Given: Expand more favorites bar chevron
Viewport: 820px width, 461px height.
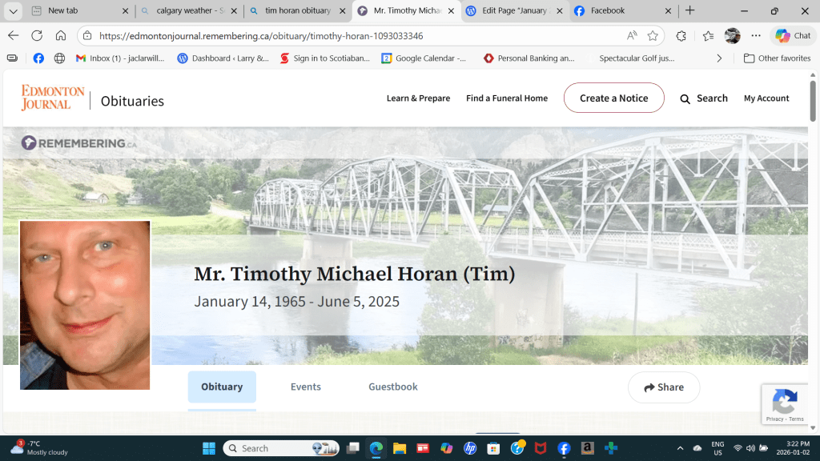Looking at the screenshot, I should 719,58.
